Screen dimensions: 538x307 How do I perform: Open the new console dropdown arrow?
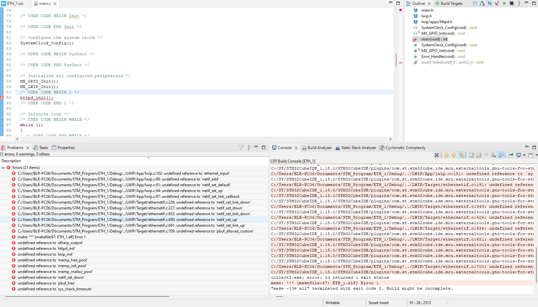(x=536, y=155)
